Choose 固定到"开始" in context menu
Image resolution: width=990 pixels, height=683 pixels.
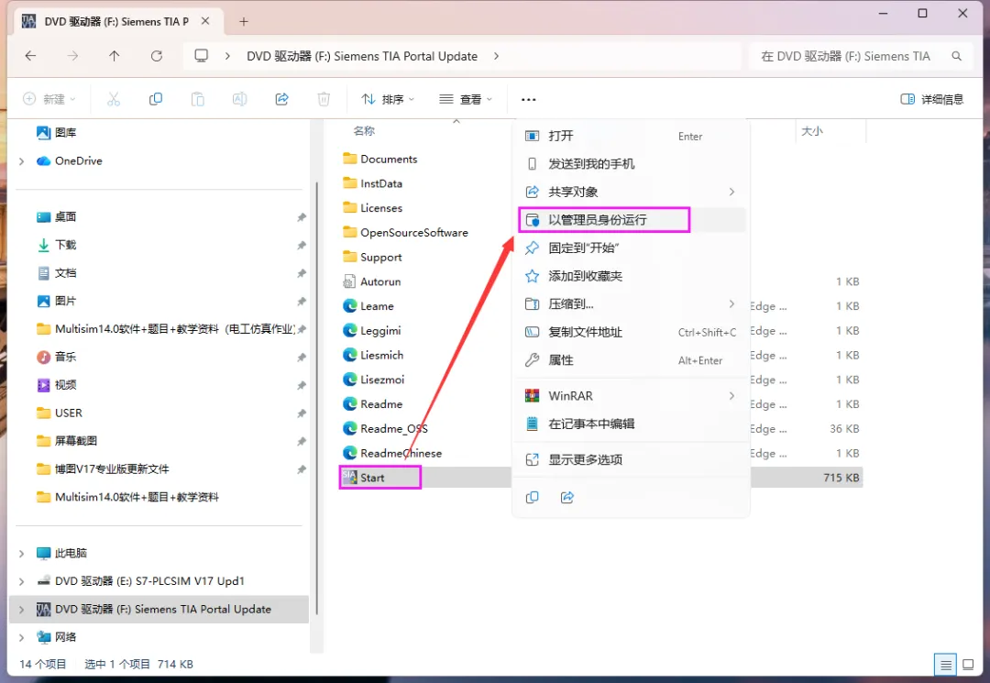point(632,248)
